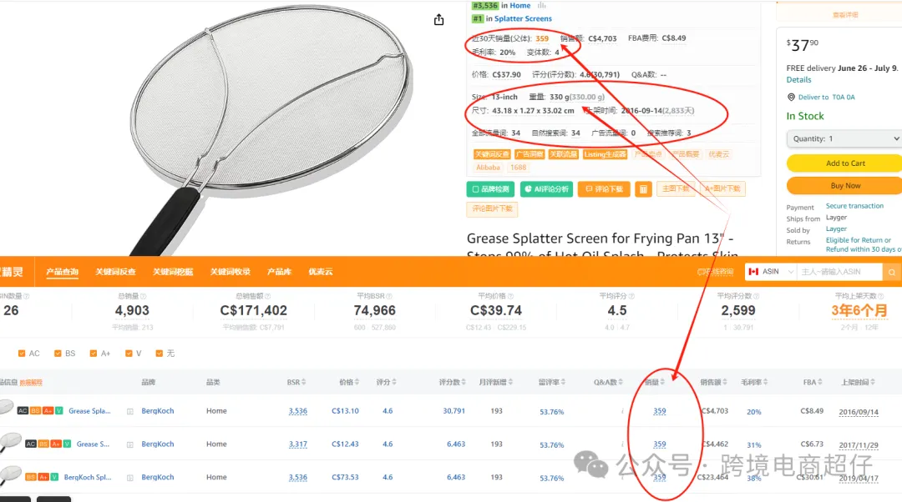
Task: Click the AI评论分析 green button
Action: [x=546, y=189]
